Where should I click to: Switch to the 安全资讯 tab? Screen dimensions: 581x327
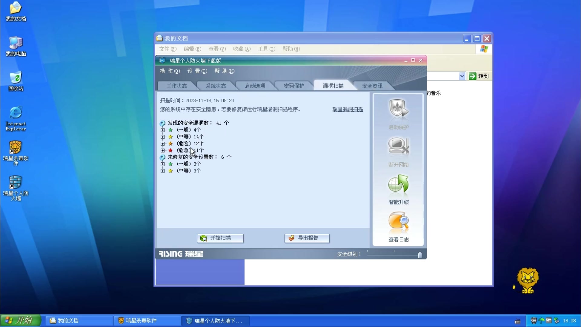[x=372, y=86]
